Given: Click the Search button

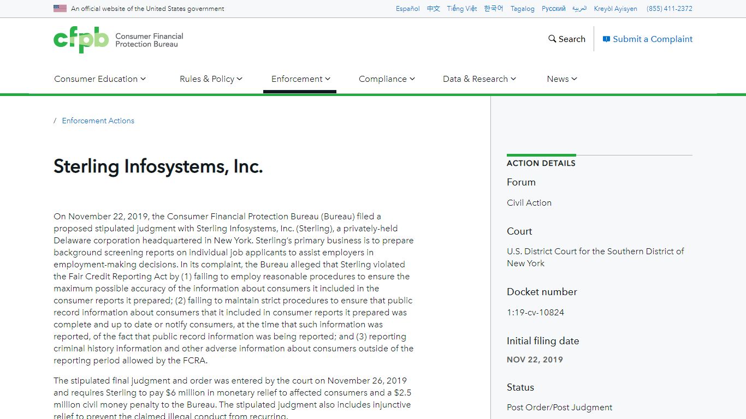Looking at the screenshot, I should click(x=567, y=39).
